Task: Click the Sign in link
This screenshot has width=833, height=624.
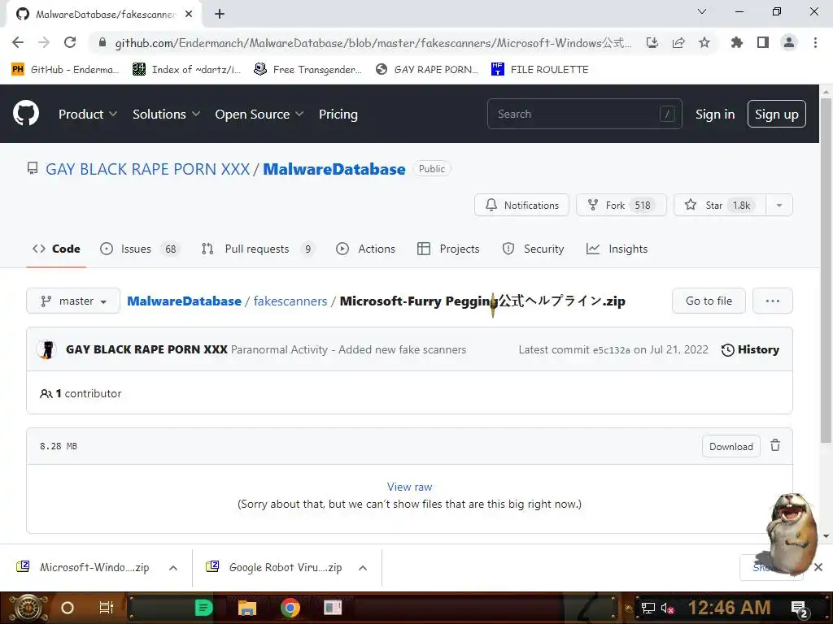Action: tap(715, 114)
